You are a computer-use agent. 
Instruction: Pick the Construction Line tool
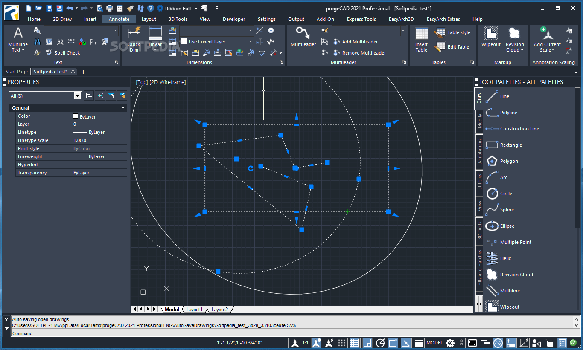519,129
